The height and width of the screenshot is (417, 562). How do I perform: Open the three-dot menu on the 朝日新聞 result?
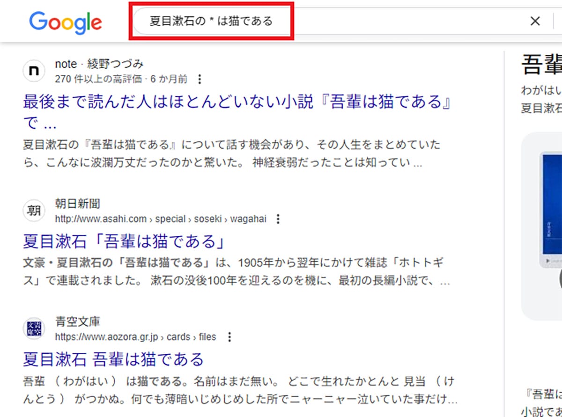tap(278, 219)
